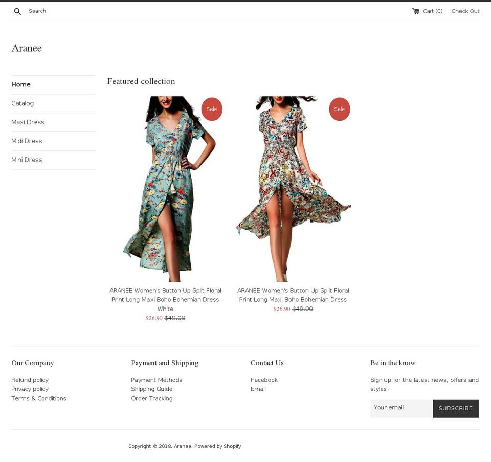Browse the Maxi Dress category

[28, 122]
